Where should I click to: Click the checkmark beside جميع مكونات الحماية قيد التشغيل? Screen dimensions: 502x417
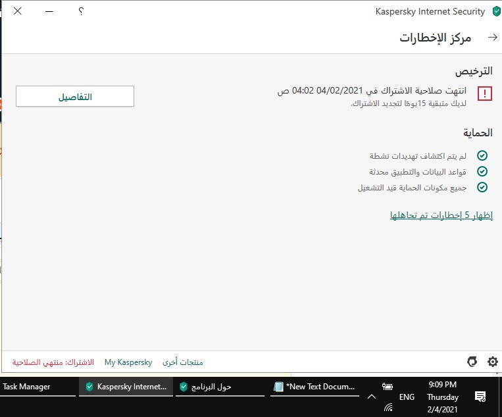click(x=482, y=187)
